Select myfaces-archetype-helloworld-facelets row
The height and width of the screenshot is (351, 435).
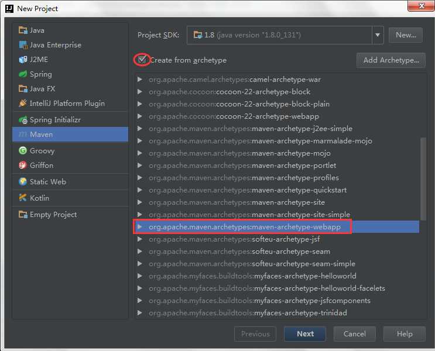tap(278, 288)
